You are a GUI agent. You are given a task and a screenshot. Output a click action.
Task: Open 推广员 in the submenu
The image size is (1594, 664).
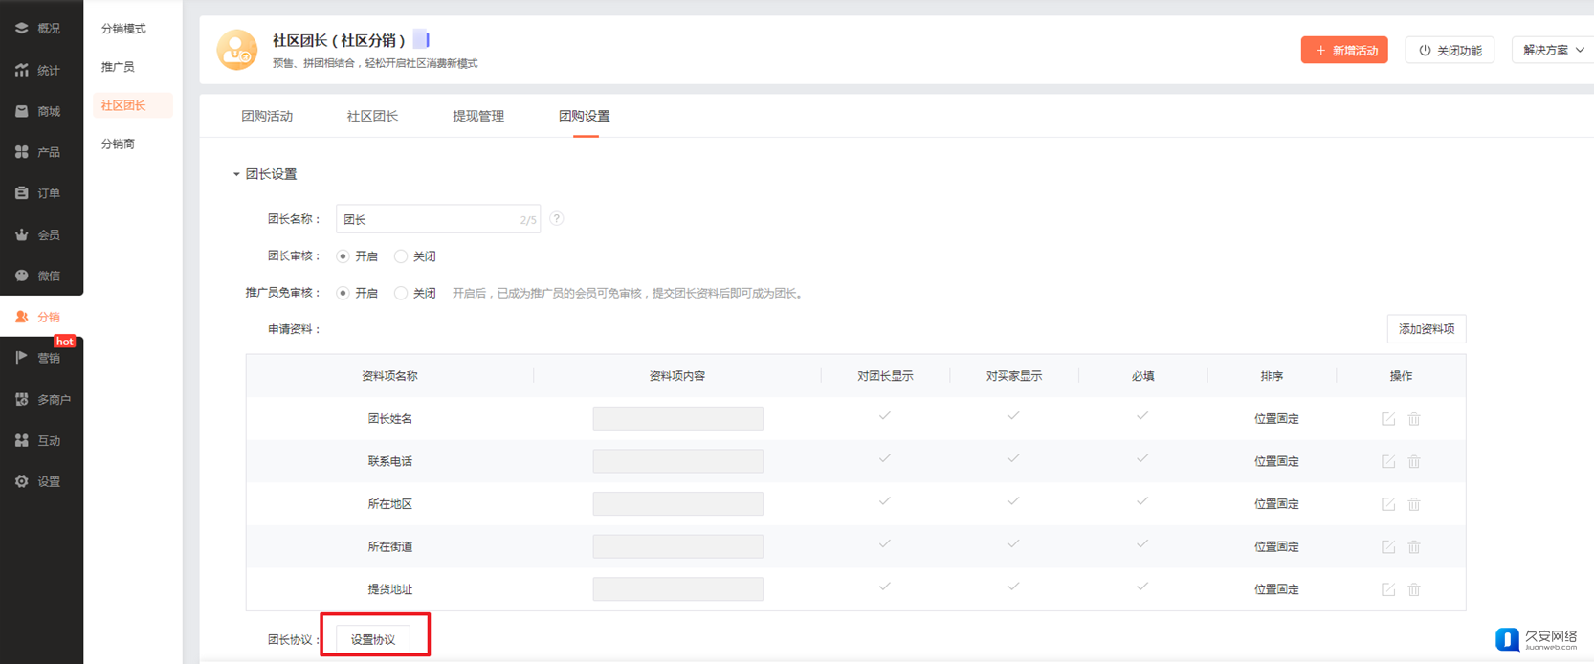pos(118,67)
